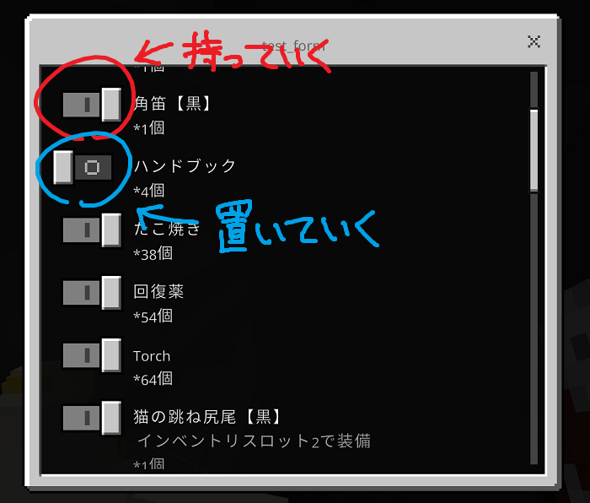
Task: Turn off the 角笛【黒】 toggle
Action: [x=92, y=105]
